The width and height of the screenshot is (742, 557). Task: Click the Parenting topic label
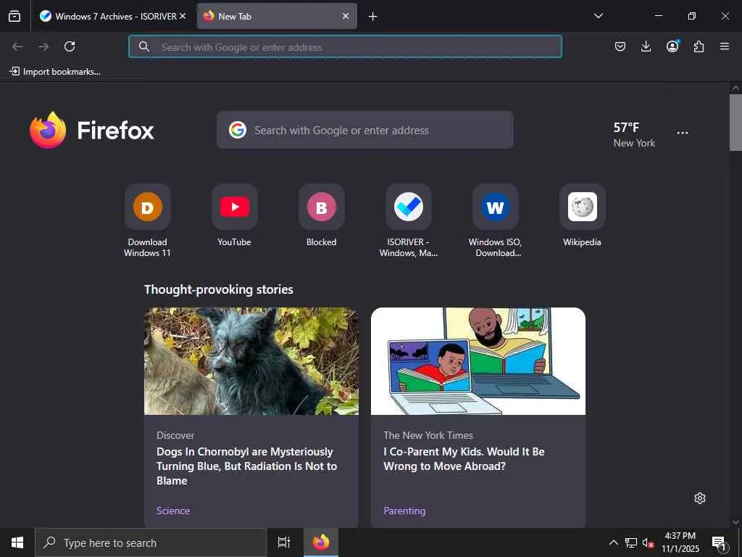[x=404, y=511]
